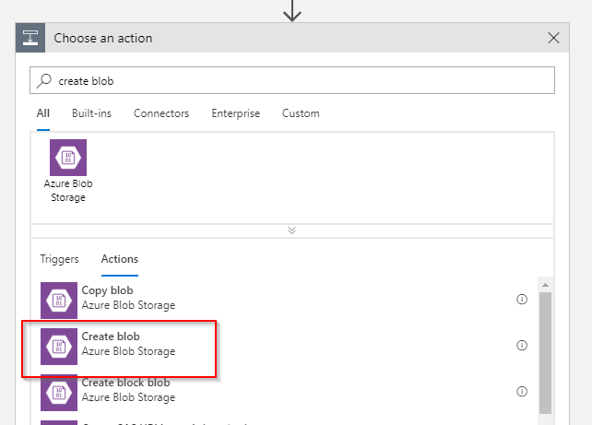Show info for Copy blob
This screenshot has height=425, width=592.
tap(522, 300)
